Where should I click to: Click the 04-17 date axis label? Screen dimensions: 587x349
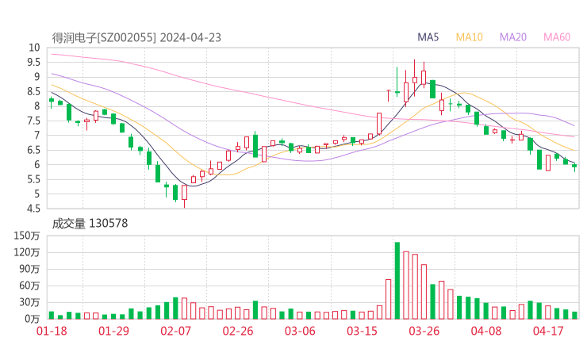[548, 331]
